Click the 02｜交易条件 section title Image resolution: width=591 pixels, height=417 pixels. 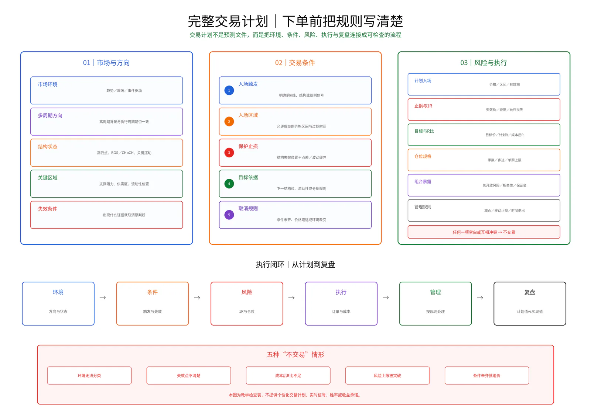tap(295, 63)
